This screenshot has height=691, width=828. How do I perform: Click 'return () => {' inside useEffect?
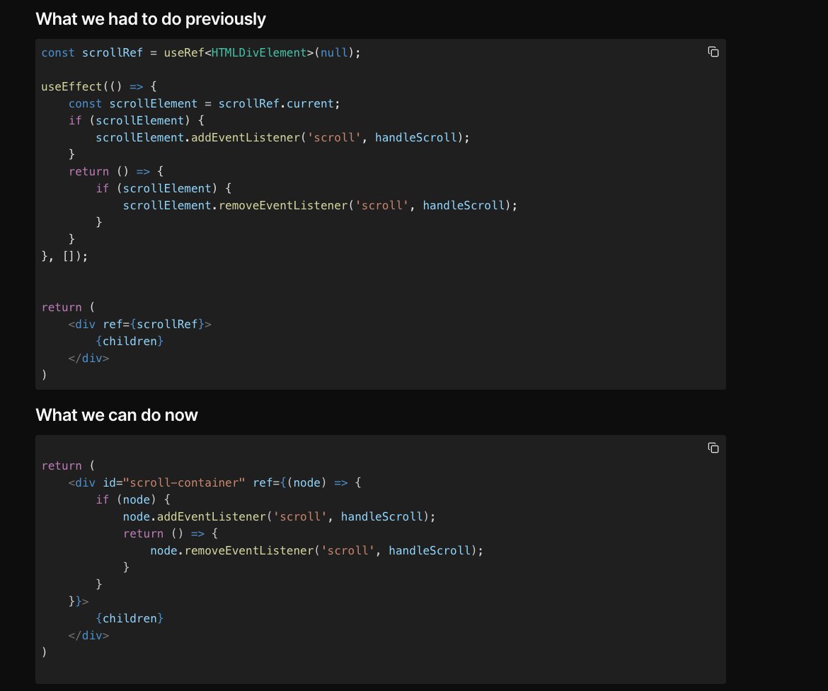(116, 172)
